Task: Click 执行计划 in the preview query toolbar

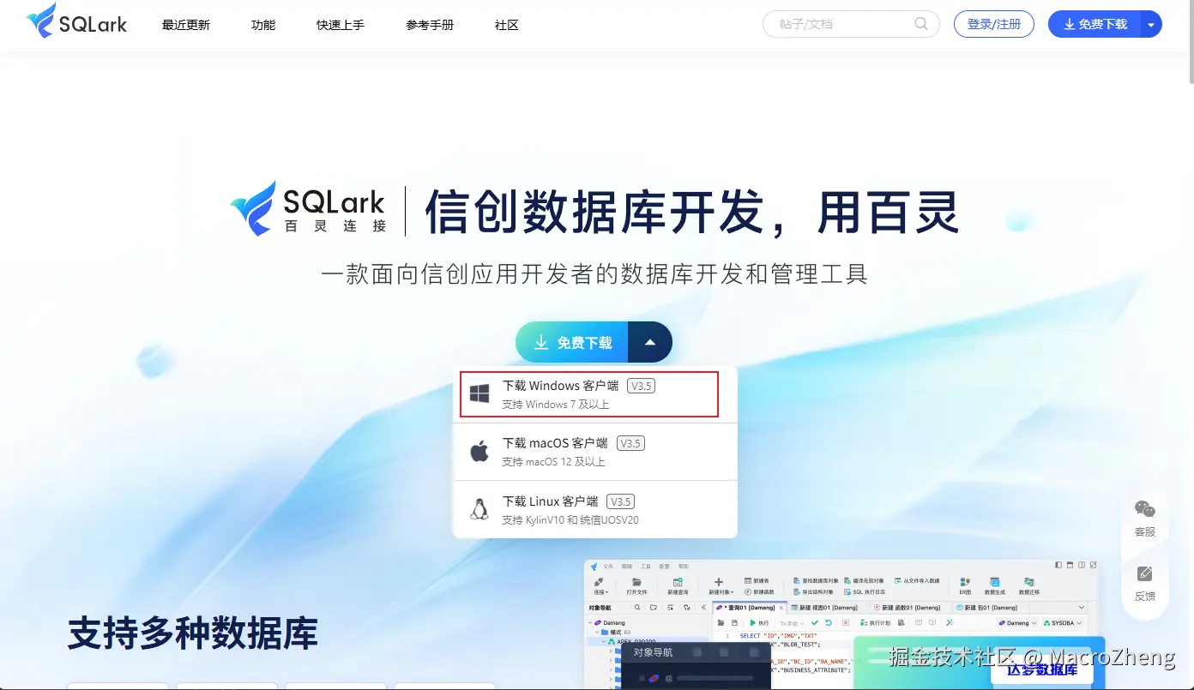Action: coord(875,623)
